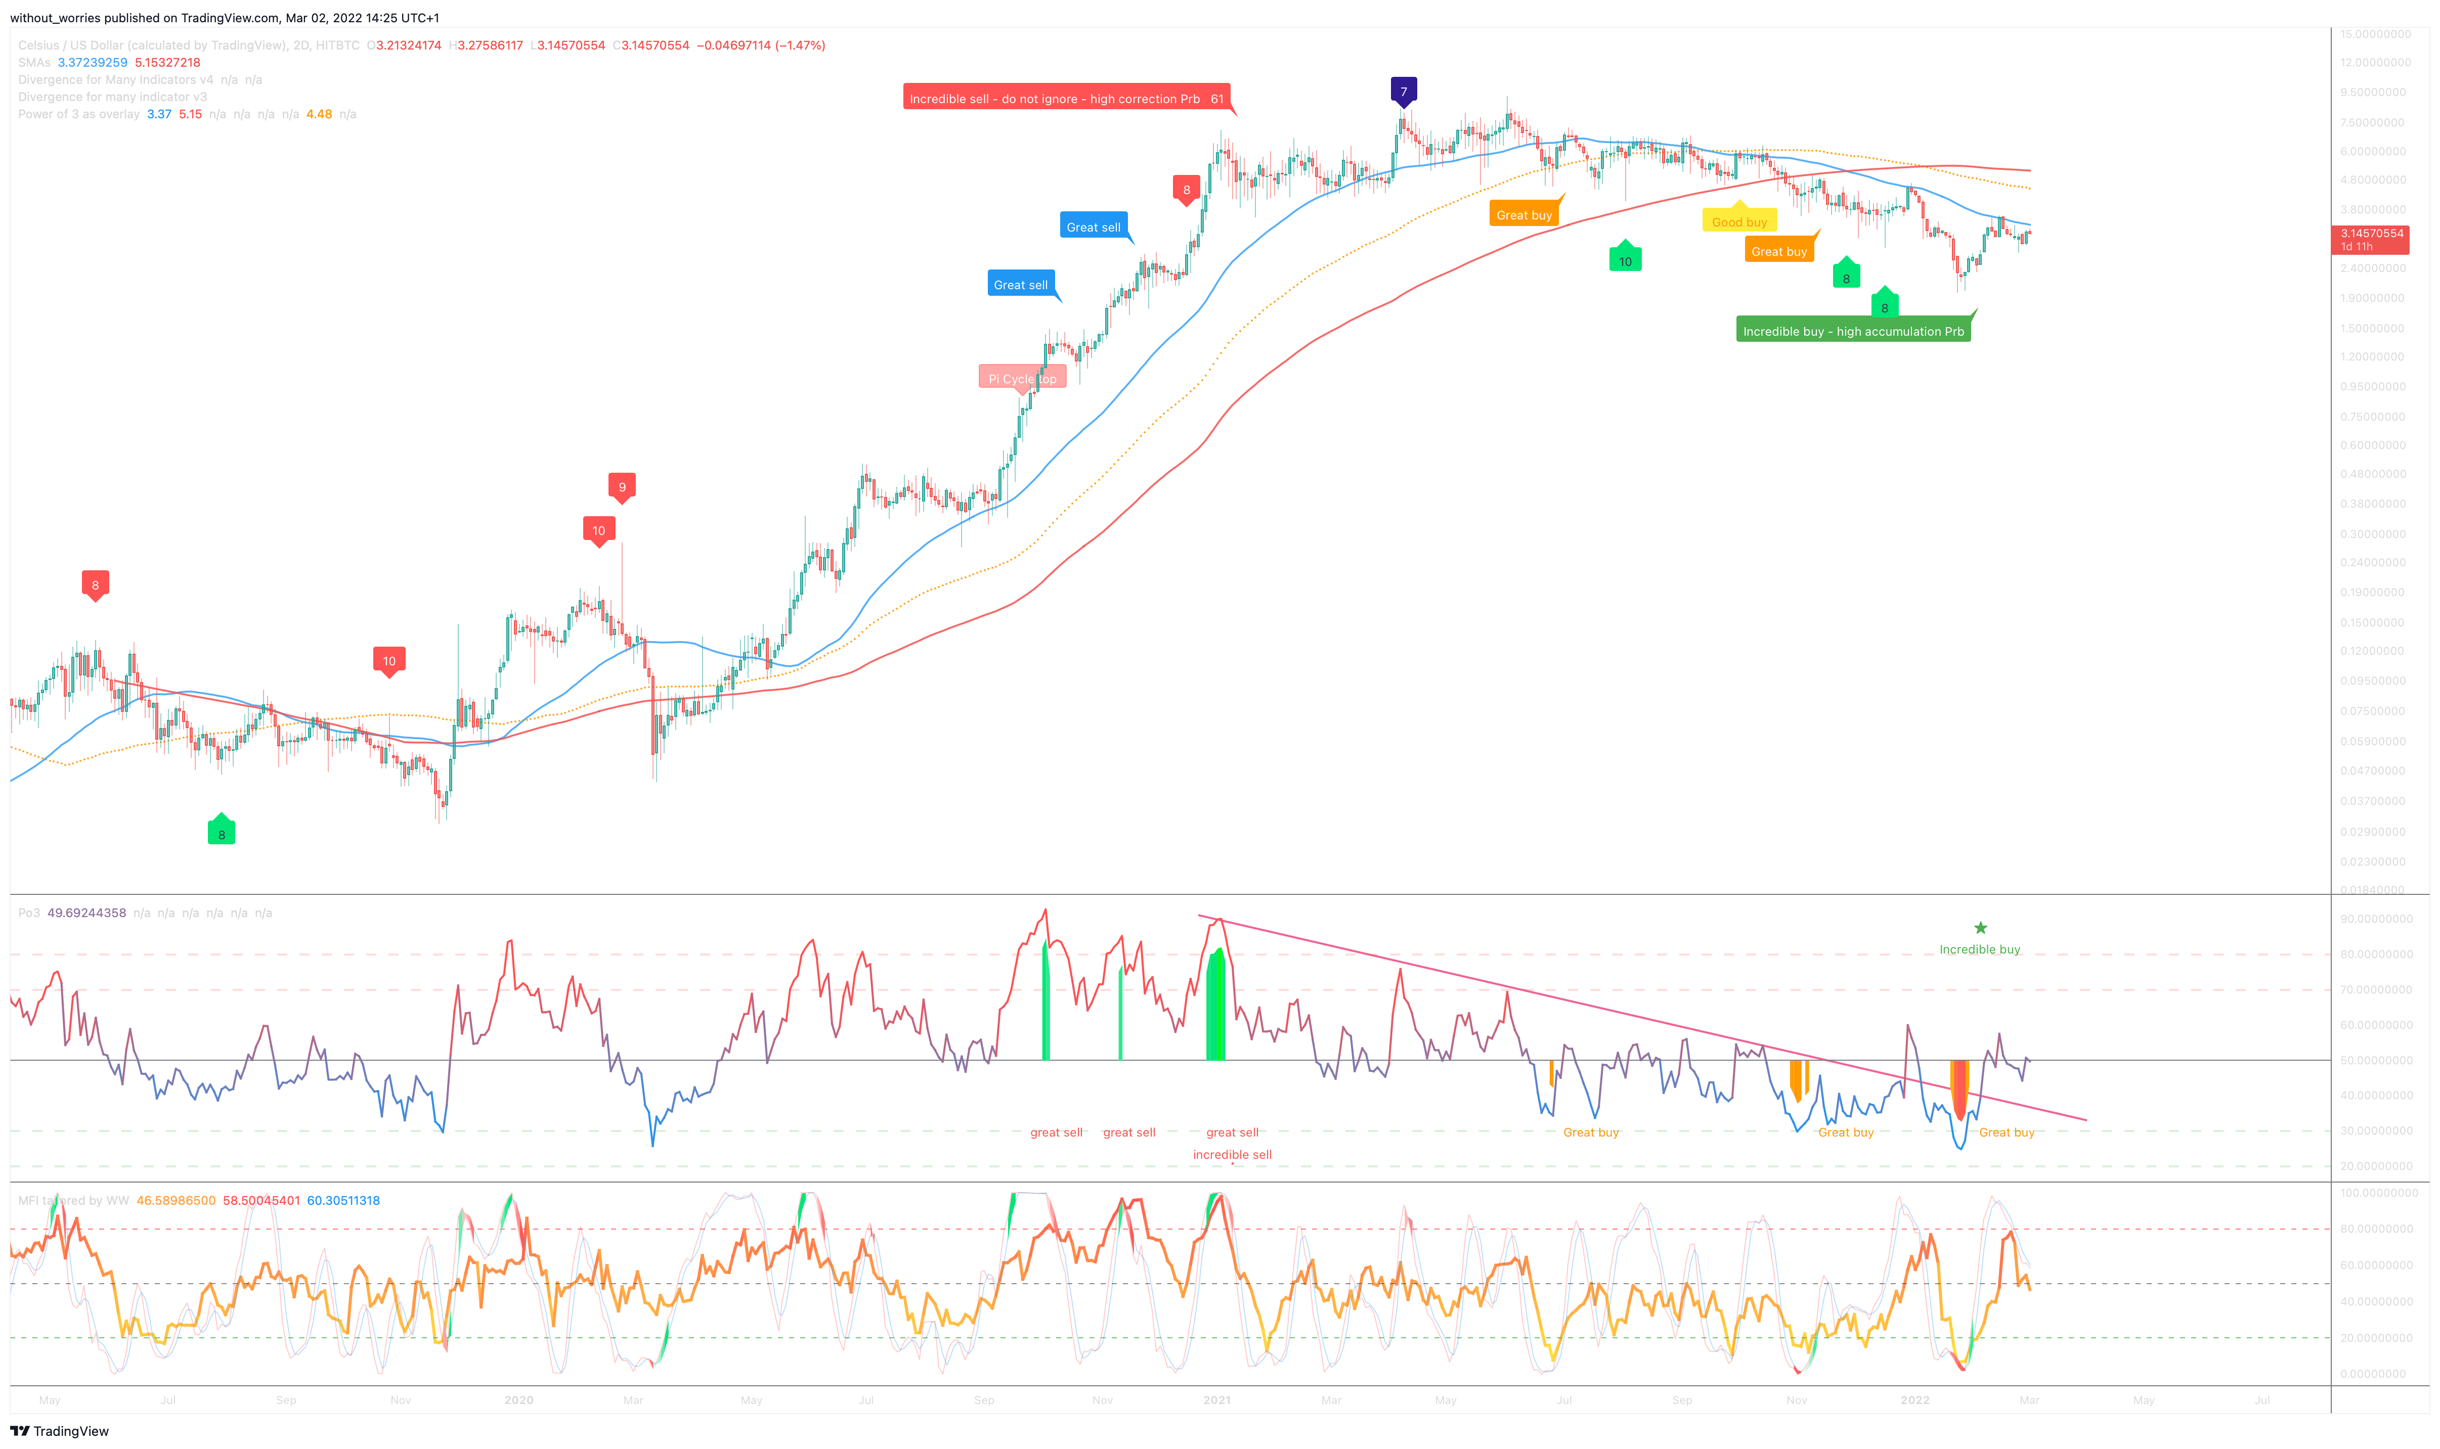This screenshot has width=2440, height=1449.
Task: Click the Po3 pane legend name
Action: tap(29, 913)
